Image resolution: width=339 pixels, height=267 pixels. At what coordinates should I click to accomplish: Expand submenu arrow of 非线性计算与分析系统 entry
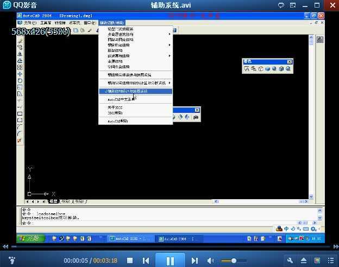pyautogui.click(x=169, y=83)
